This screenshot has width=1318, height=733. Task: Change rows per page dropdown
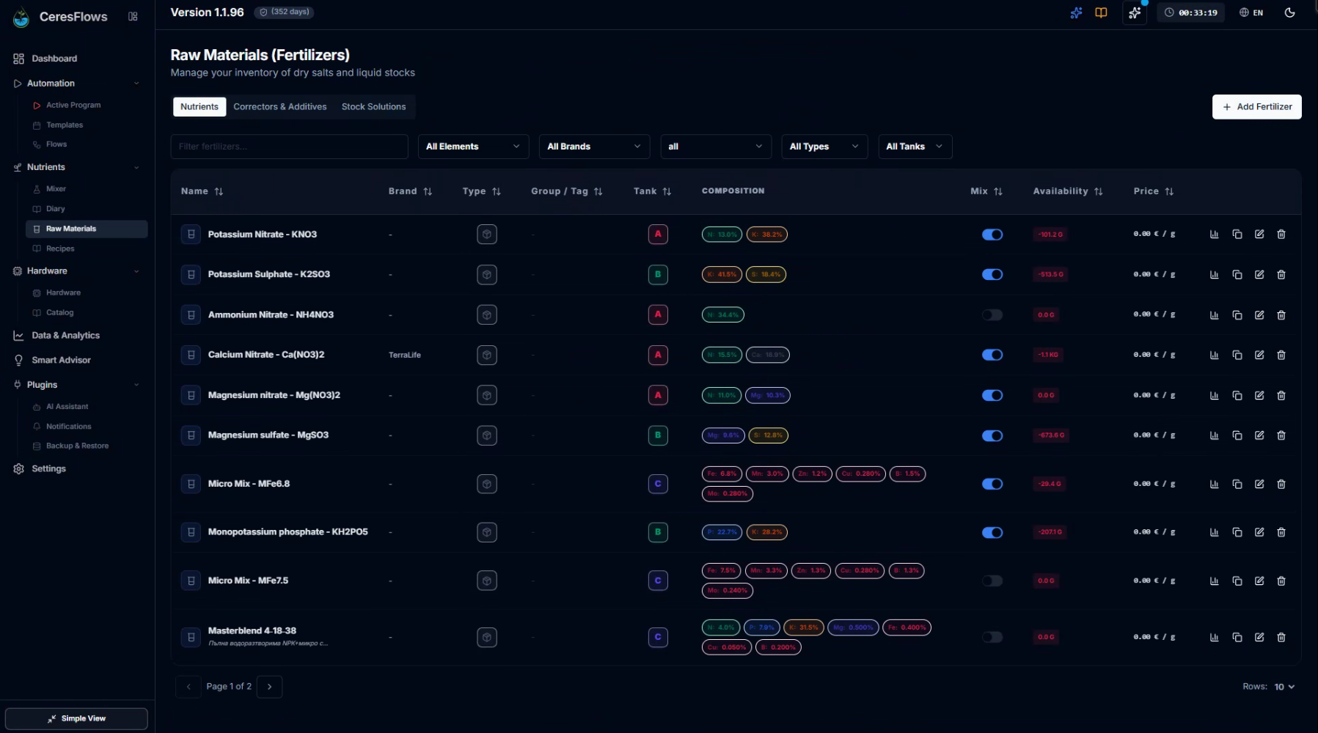coord(1284,687)
